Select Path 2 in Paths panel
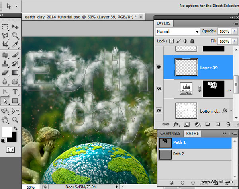This screenshot has width=239, height=189. click(195, 154)
